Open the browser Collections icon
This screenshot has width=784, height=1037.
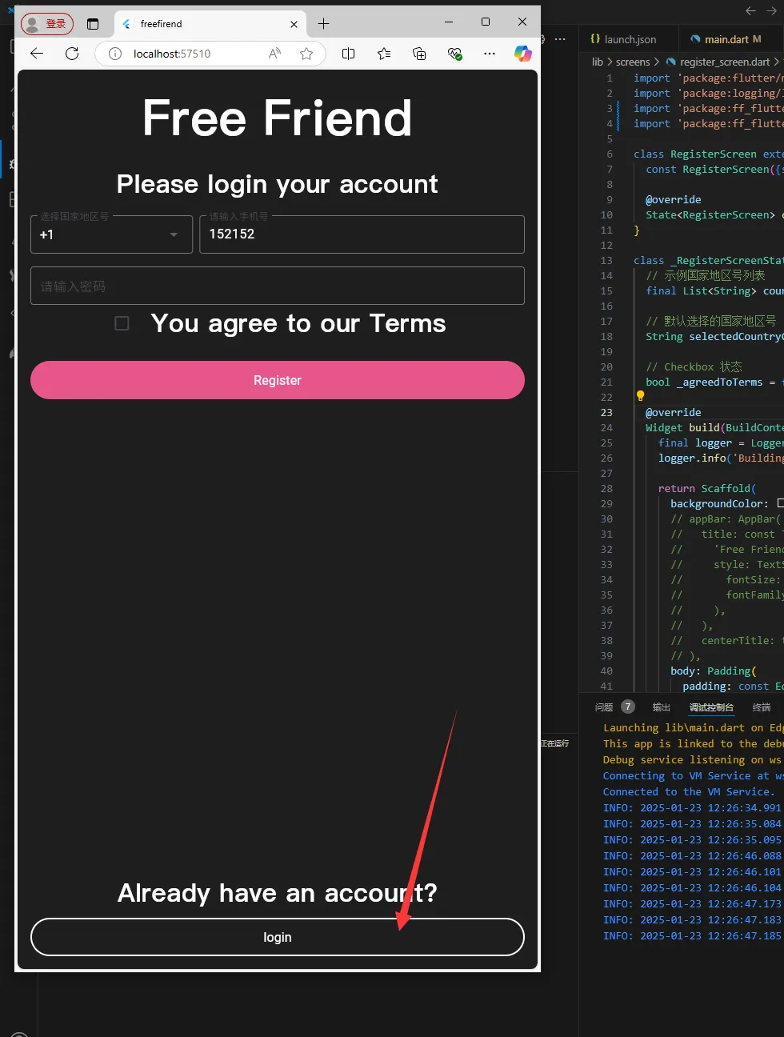(419, 54)
